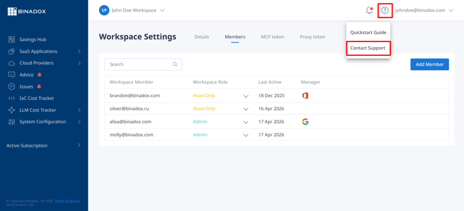Click the Add Member button
The image size is (464, 211).
pos(430,64)
